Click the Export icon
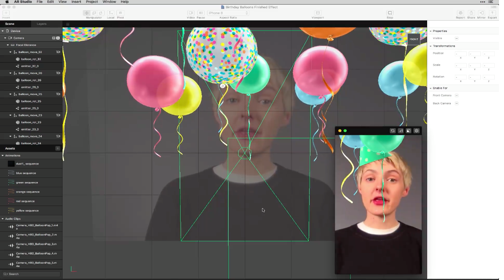Image resolution: width=504 pixels, height=280 pixels. (x=492, y=13)
